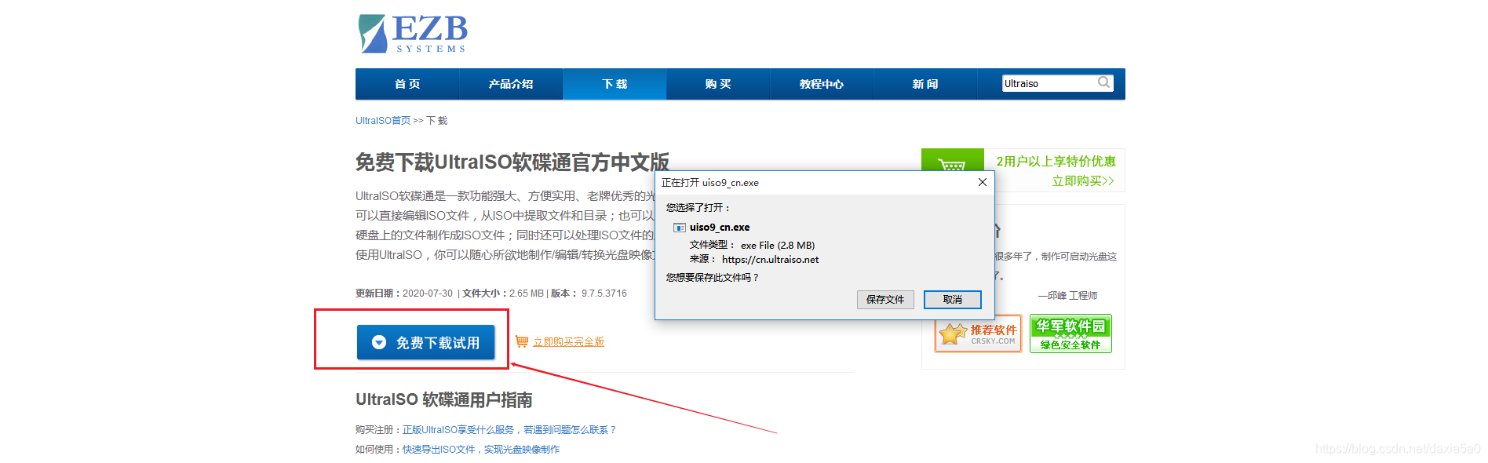Click the green shopping cart icon
The width and height of the screenshot is (1488, 463).
pyautogui.click(x=952, y=165)
